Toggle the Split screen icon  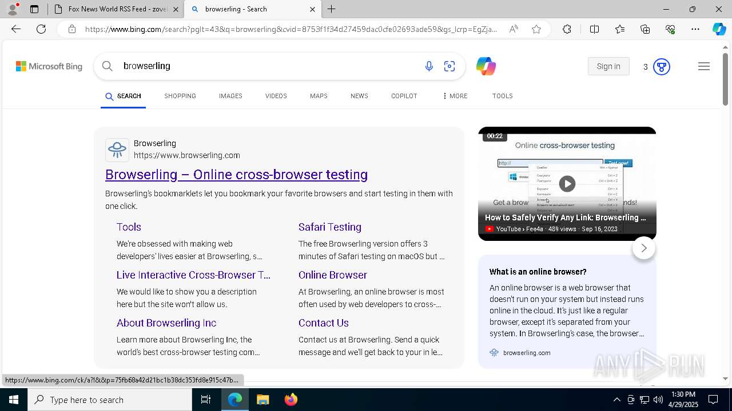(594, 29)
